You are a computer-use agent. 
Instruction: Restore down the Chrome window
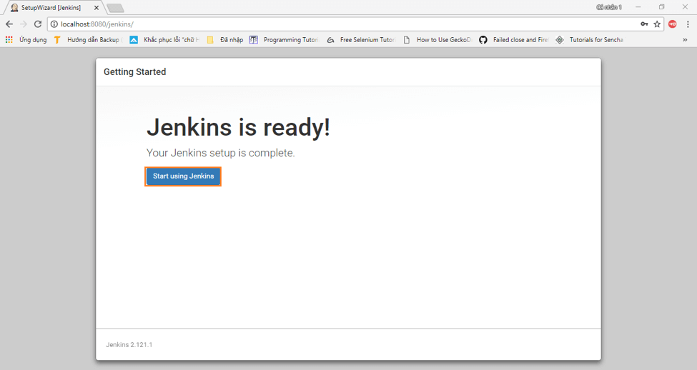[661, 7]
